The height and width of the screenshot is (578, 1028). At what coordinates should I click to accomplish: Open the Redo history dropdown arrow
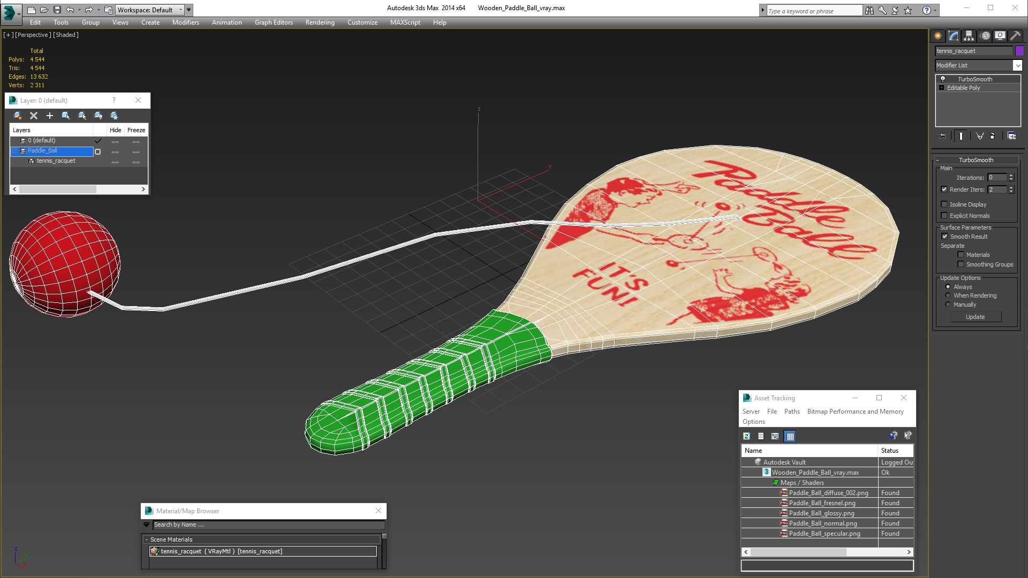99,10
